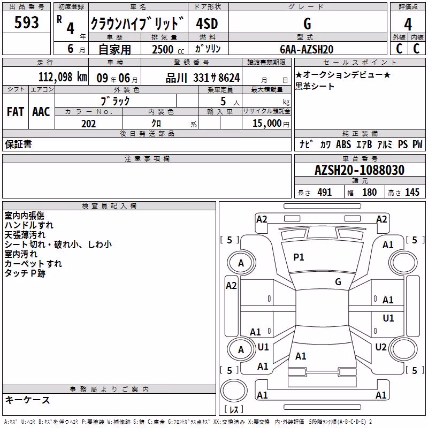
Task: Click inspection date 09年06月
Action: [x=117, y=78]
